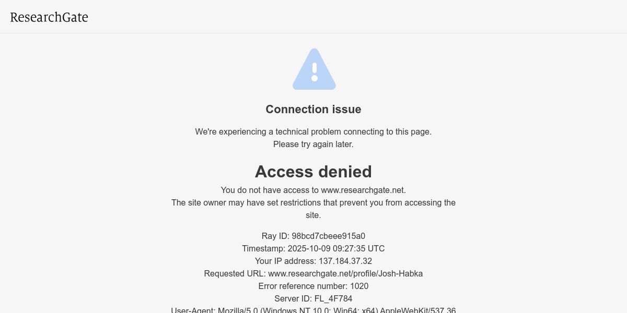
Task: Select the Connection issue heading
Action: click(313, 109)
